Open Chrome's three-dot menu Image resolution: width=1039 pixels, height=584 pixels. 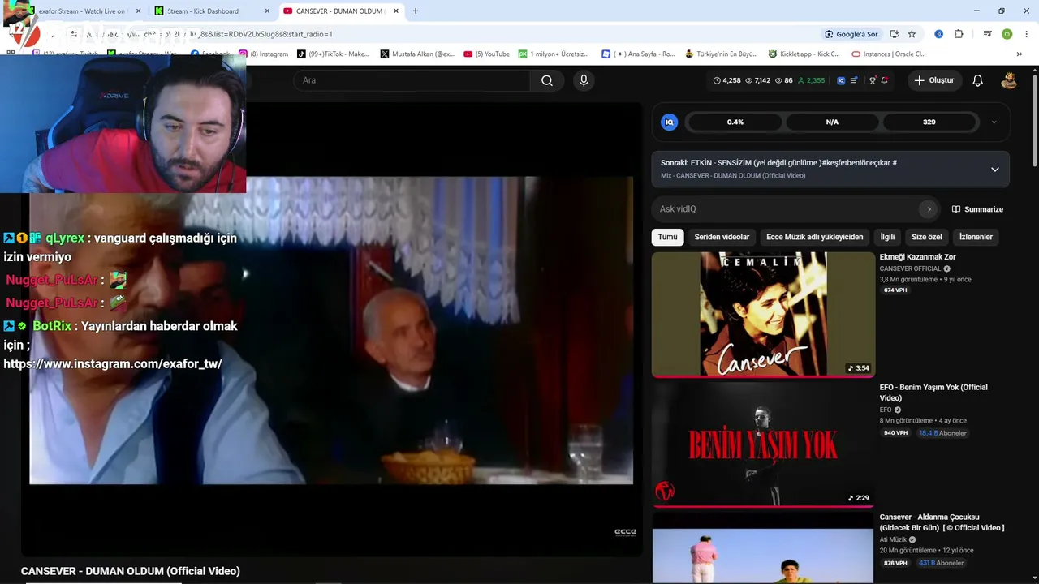1026,34
